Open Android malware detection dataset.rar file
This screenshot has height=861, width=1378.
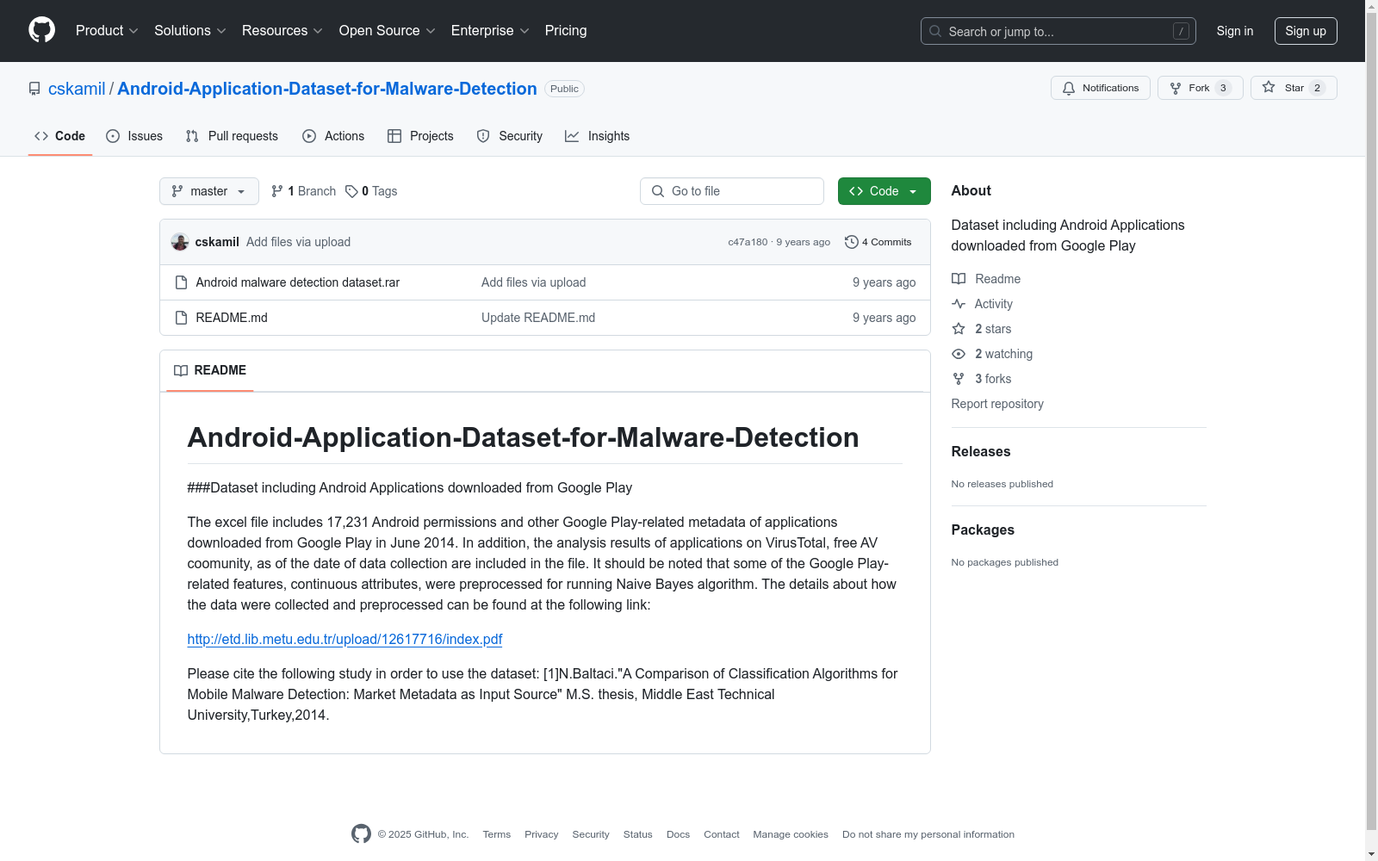click(x=298, y=282)
